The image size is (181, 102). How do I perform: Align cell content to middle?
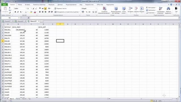click(43, 8)
